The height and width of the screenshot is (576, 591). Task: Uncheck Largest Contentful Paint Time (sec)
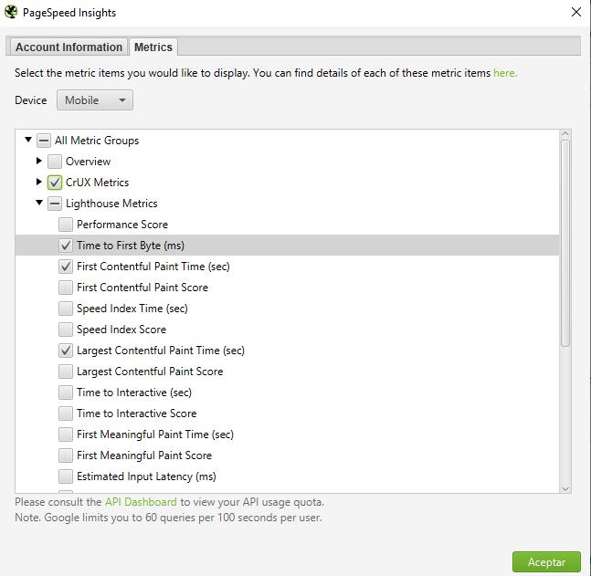point(66,351)
